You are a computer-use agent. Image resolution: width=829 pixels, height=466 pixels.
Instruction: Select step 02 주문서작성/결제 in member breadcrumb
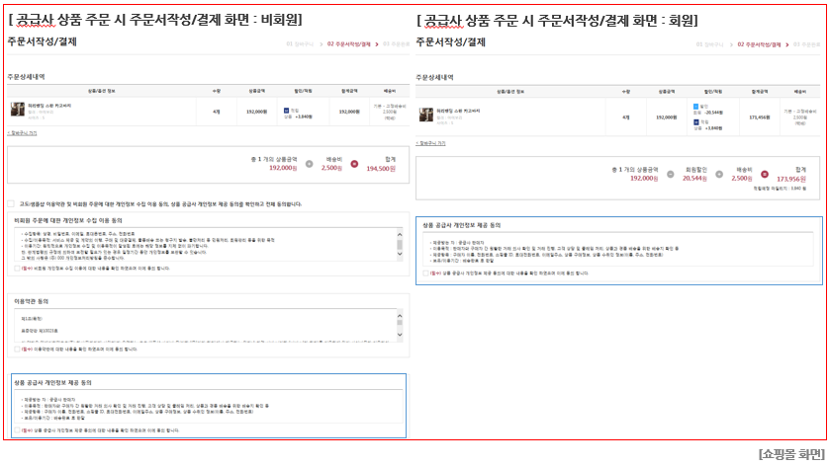click(759, 44)
